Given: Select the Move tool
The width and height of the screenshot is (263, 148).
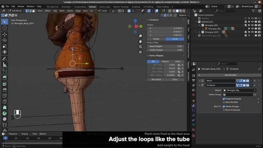Looking at the screenshot, I should 5,34.
